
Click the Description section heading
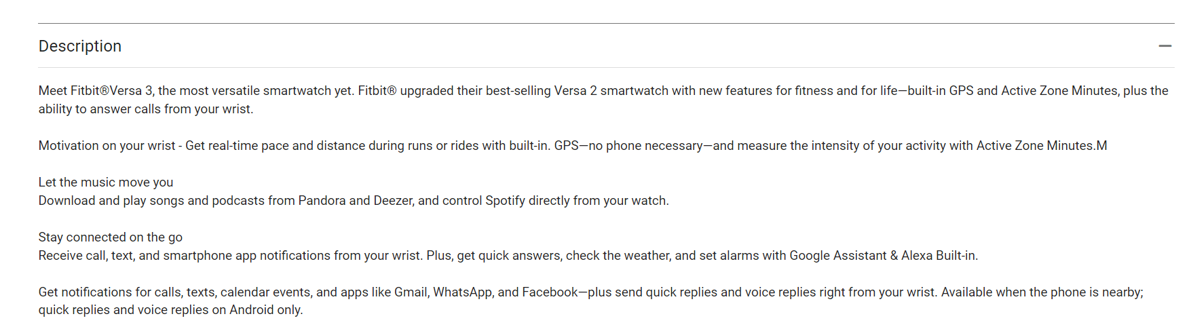click(x=80, y=46)
